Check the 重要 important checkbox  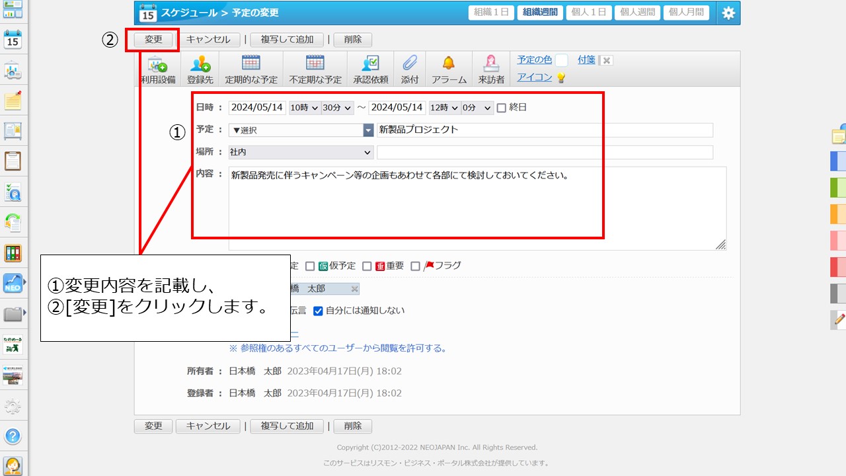tap(367, 266)
